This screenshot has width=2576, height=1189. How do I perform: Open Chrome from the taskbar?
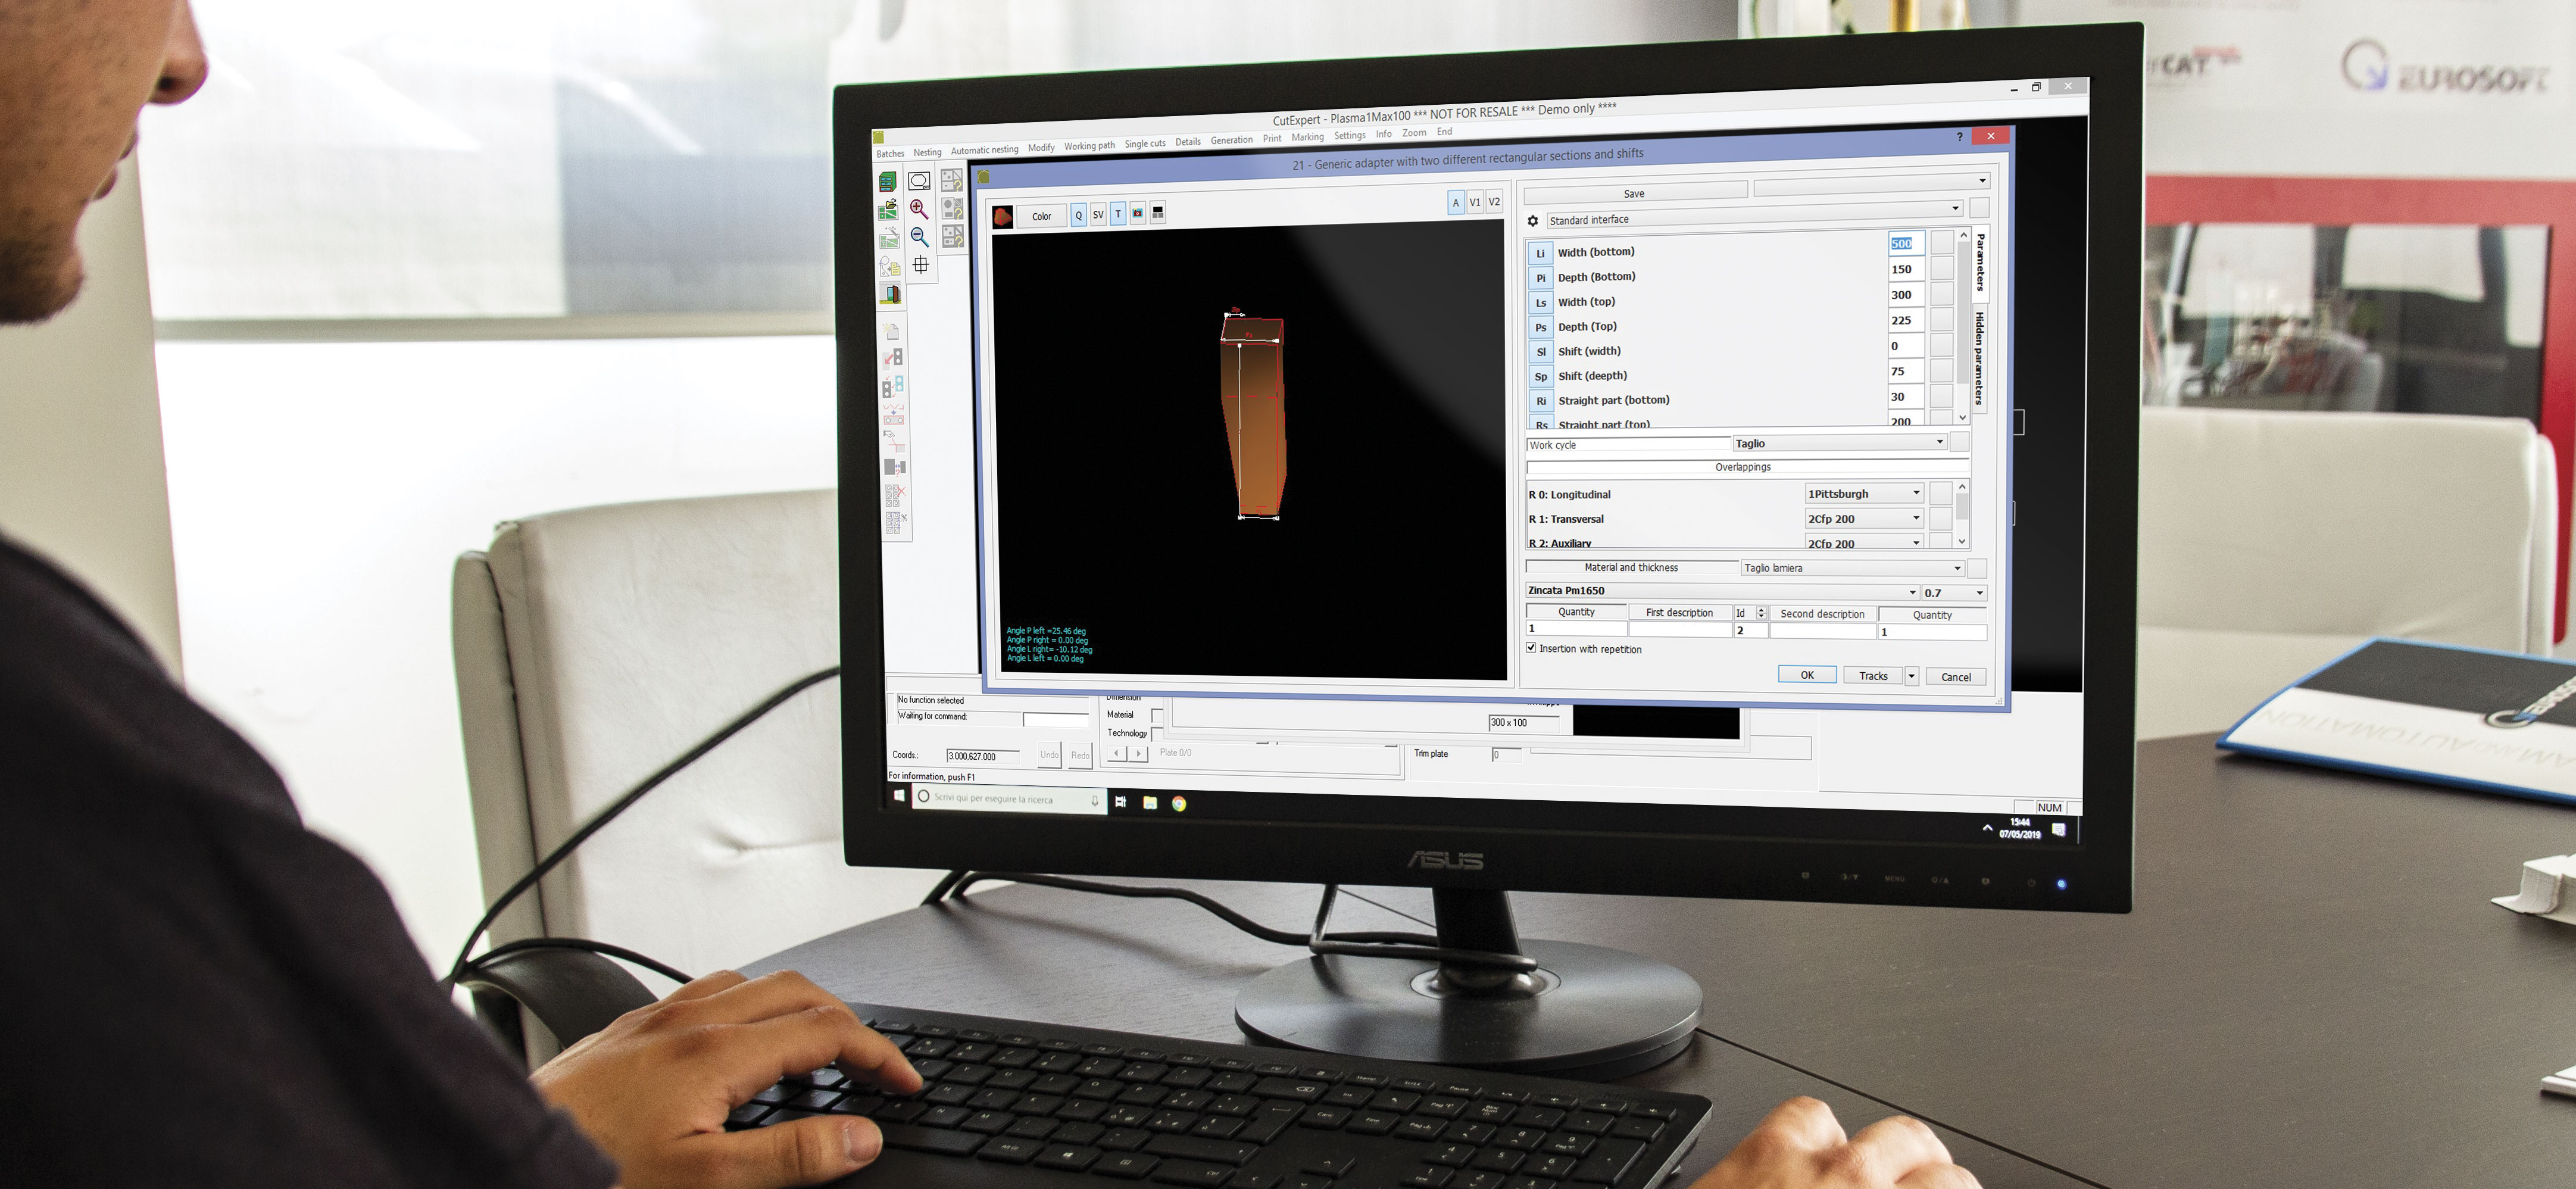[1179, 803]
